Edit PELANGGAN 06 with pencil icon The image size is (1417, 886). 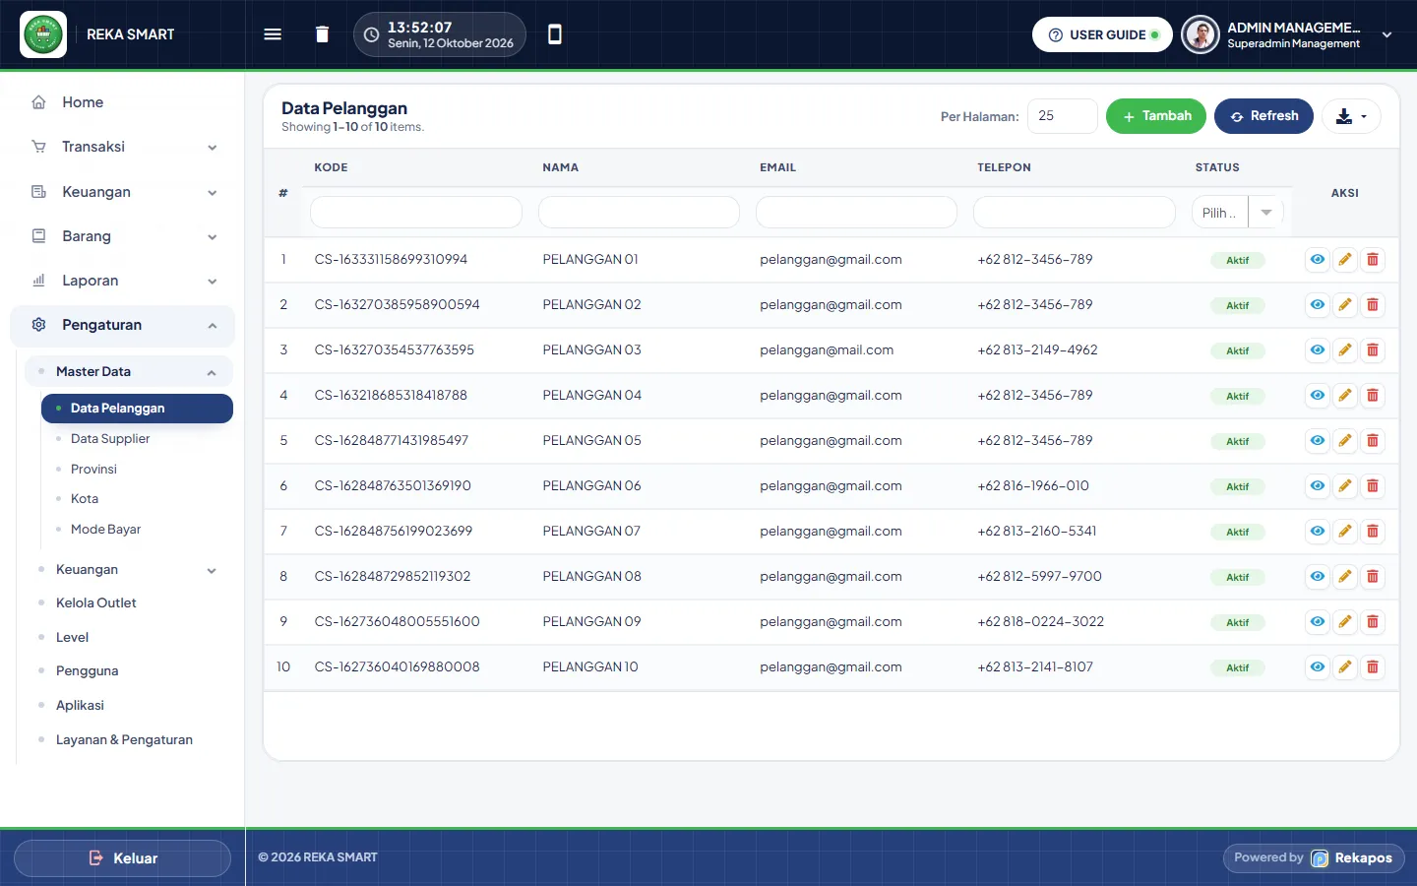pos(1345,486)
